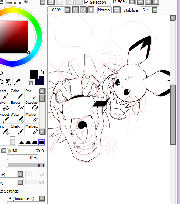Rotate the view counterclockwise

[x=75, y=10]
